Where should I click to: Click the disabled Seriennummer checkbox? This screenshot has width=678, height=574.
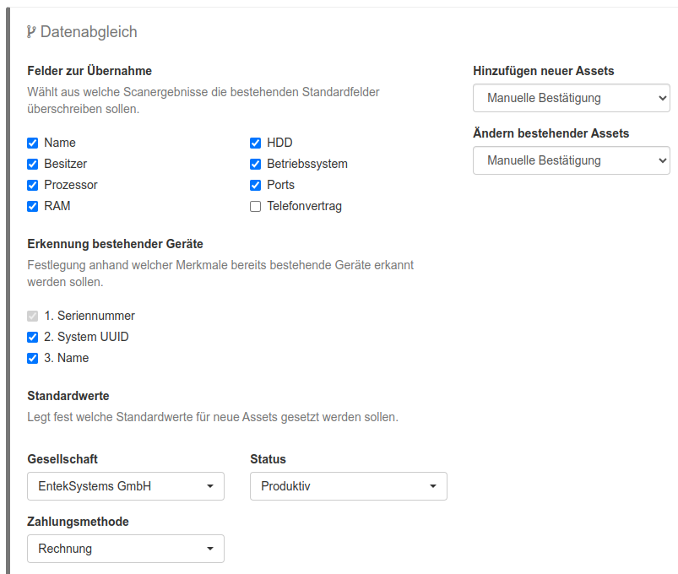[x=33, y=316]
